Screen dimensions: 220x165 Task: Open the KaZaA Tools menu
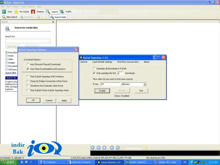23,7
